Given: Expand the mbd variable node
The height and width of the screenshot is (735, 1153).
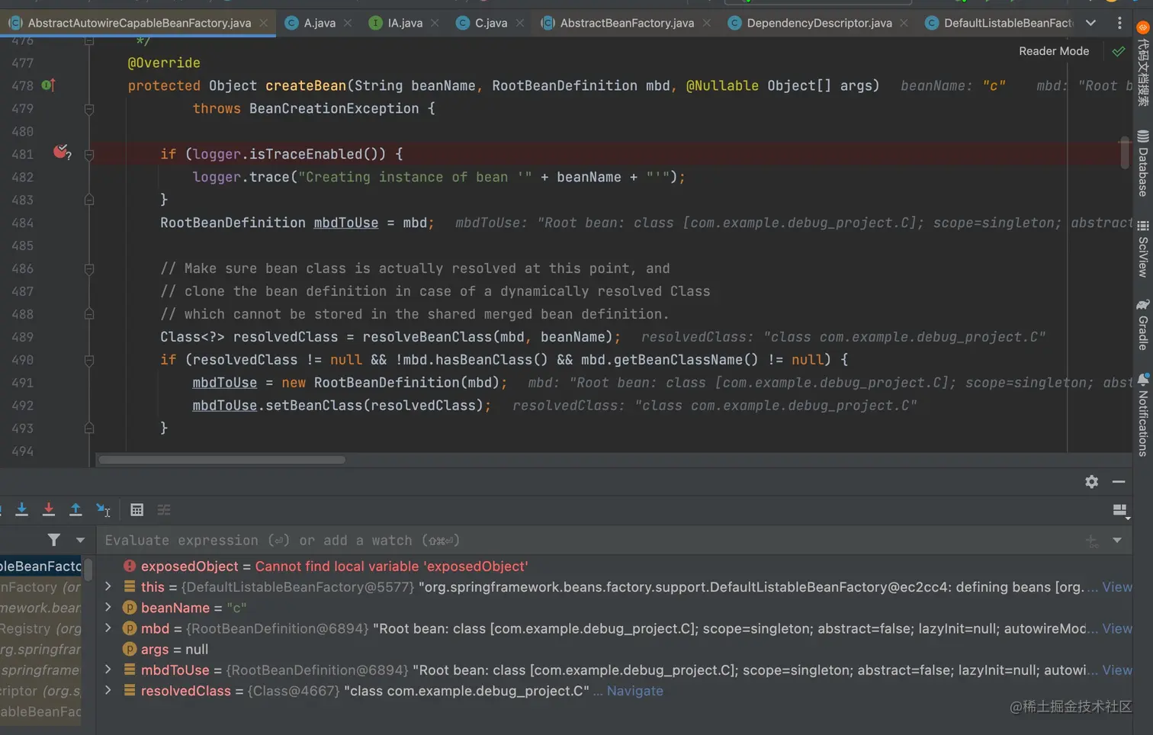Looking at the screenshot, I should [x=108, y=627].
